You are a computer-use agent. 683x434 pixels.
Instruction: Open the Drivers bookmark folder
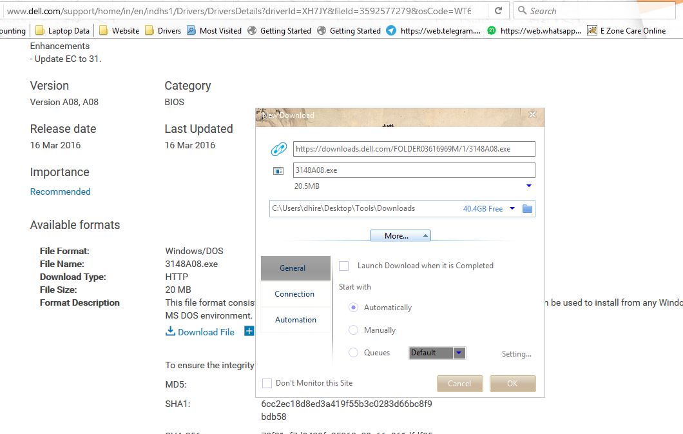coord(163,30)
